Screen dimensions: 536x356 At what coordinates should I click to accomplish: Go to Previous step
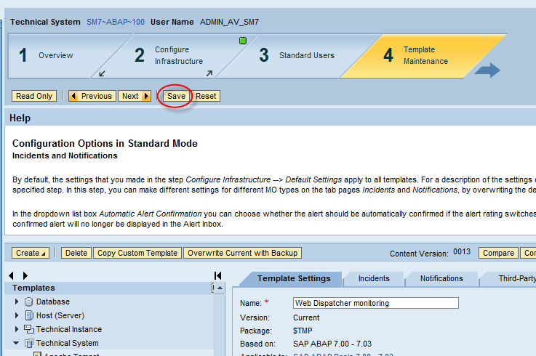(92, 96)
